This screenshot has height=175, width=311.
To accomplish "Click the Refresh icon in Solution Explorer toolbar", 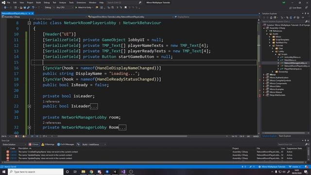I will [291, 17].
